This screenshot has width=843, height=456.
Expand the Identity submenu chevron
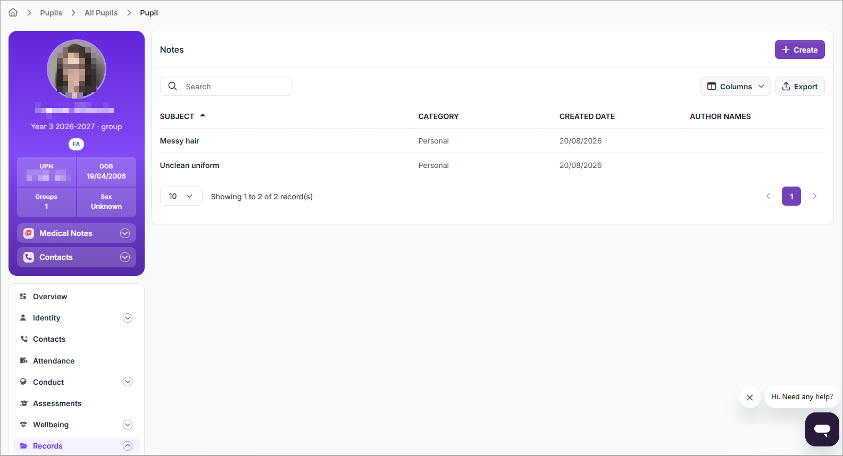[x=128, y=318]
